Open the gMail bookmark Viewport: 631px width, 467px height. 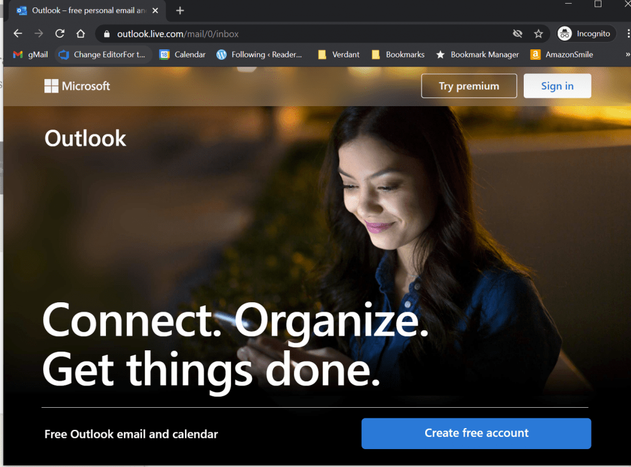31,54
